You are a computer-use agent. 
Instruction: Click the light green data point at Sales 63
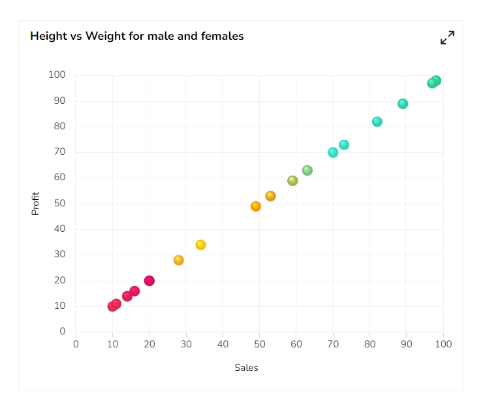click(307, 170)
